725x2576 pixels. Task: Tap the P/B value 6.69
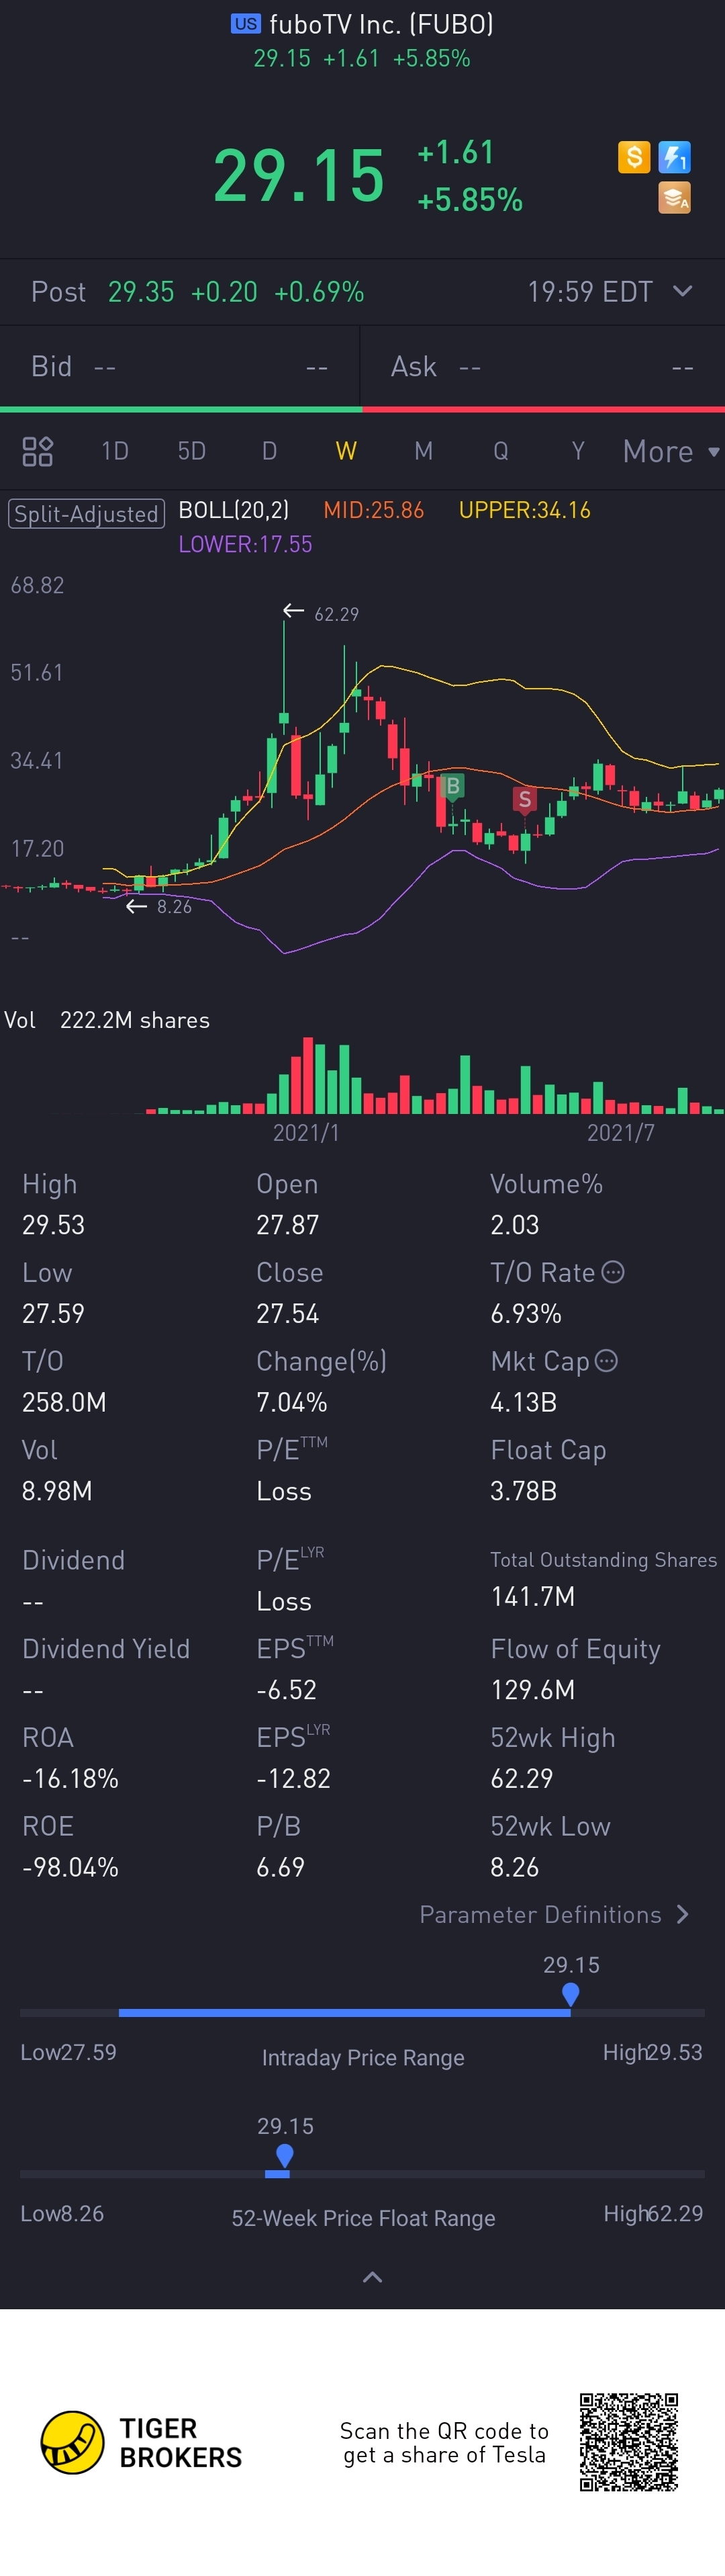point(281,1867)
